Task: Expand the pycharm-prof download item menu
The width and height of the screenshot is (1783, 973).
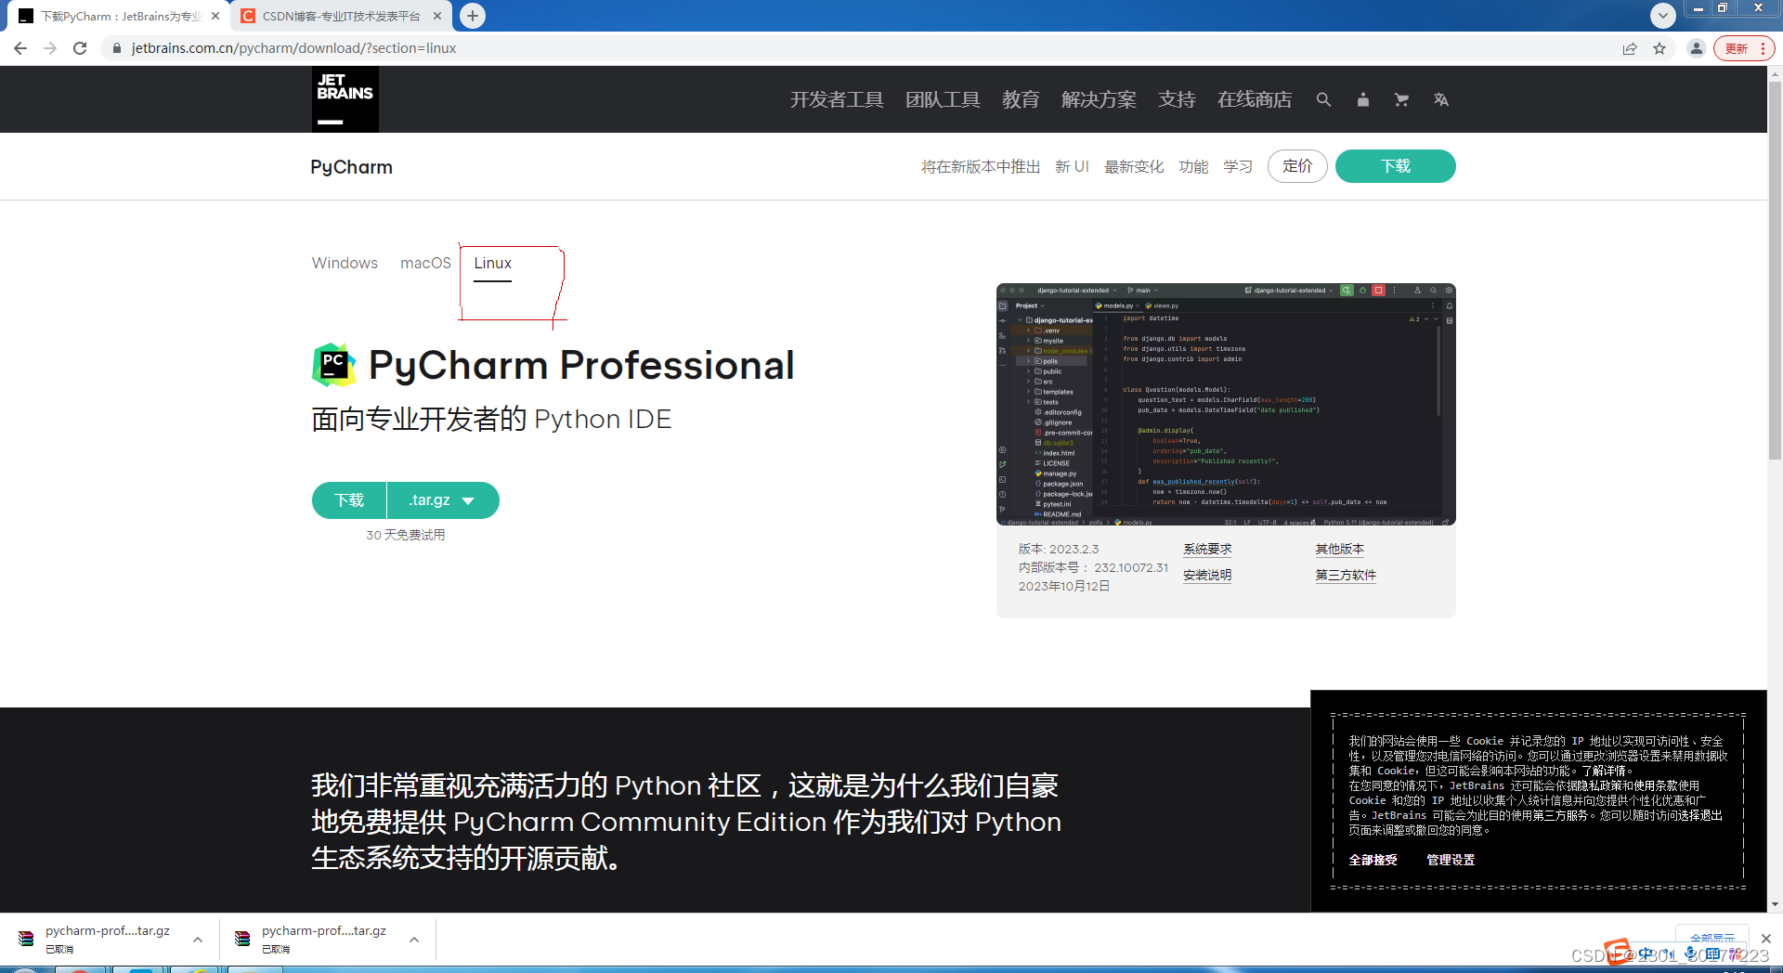Action: coord(197,940)
